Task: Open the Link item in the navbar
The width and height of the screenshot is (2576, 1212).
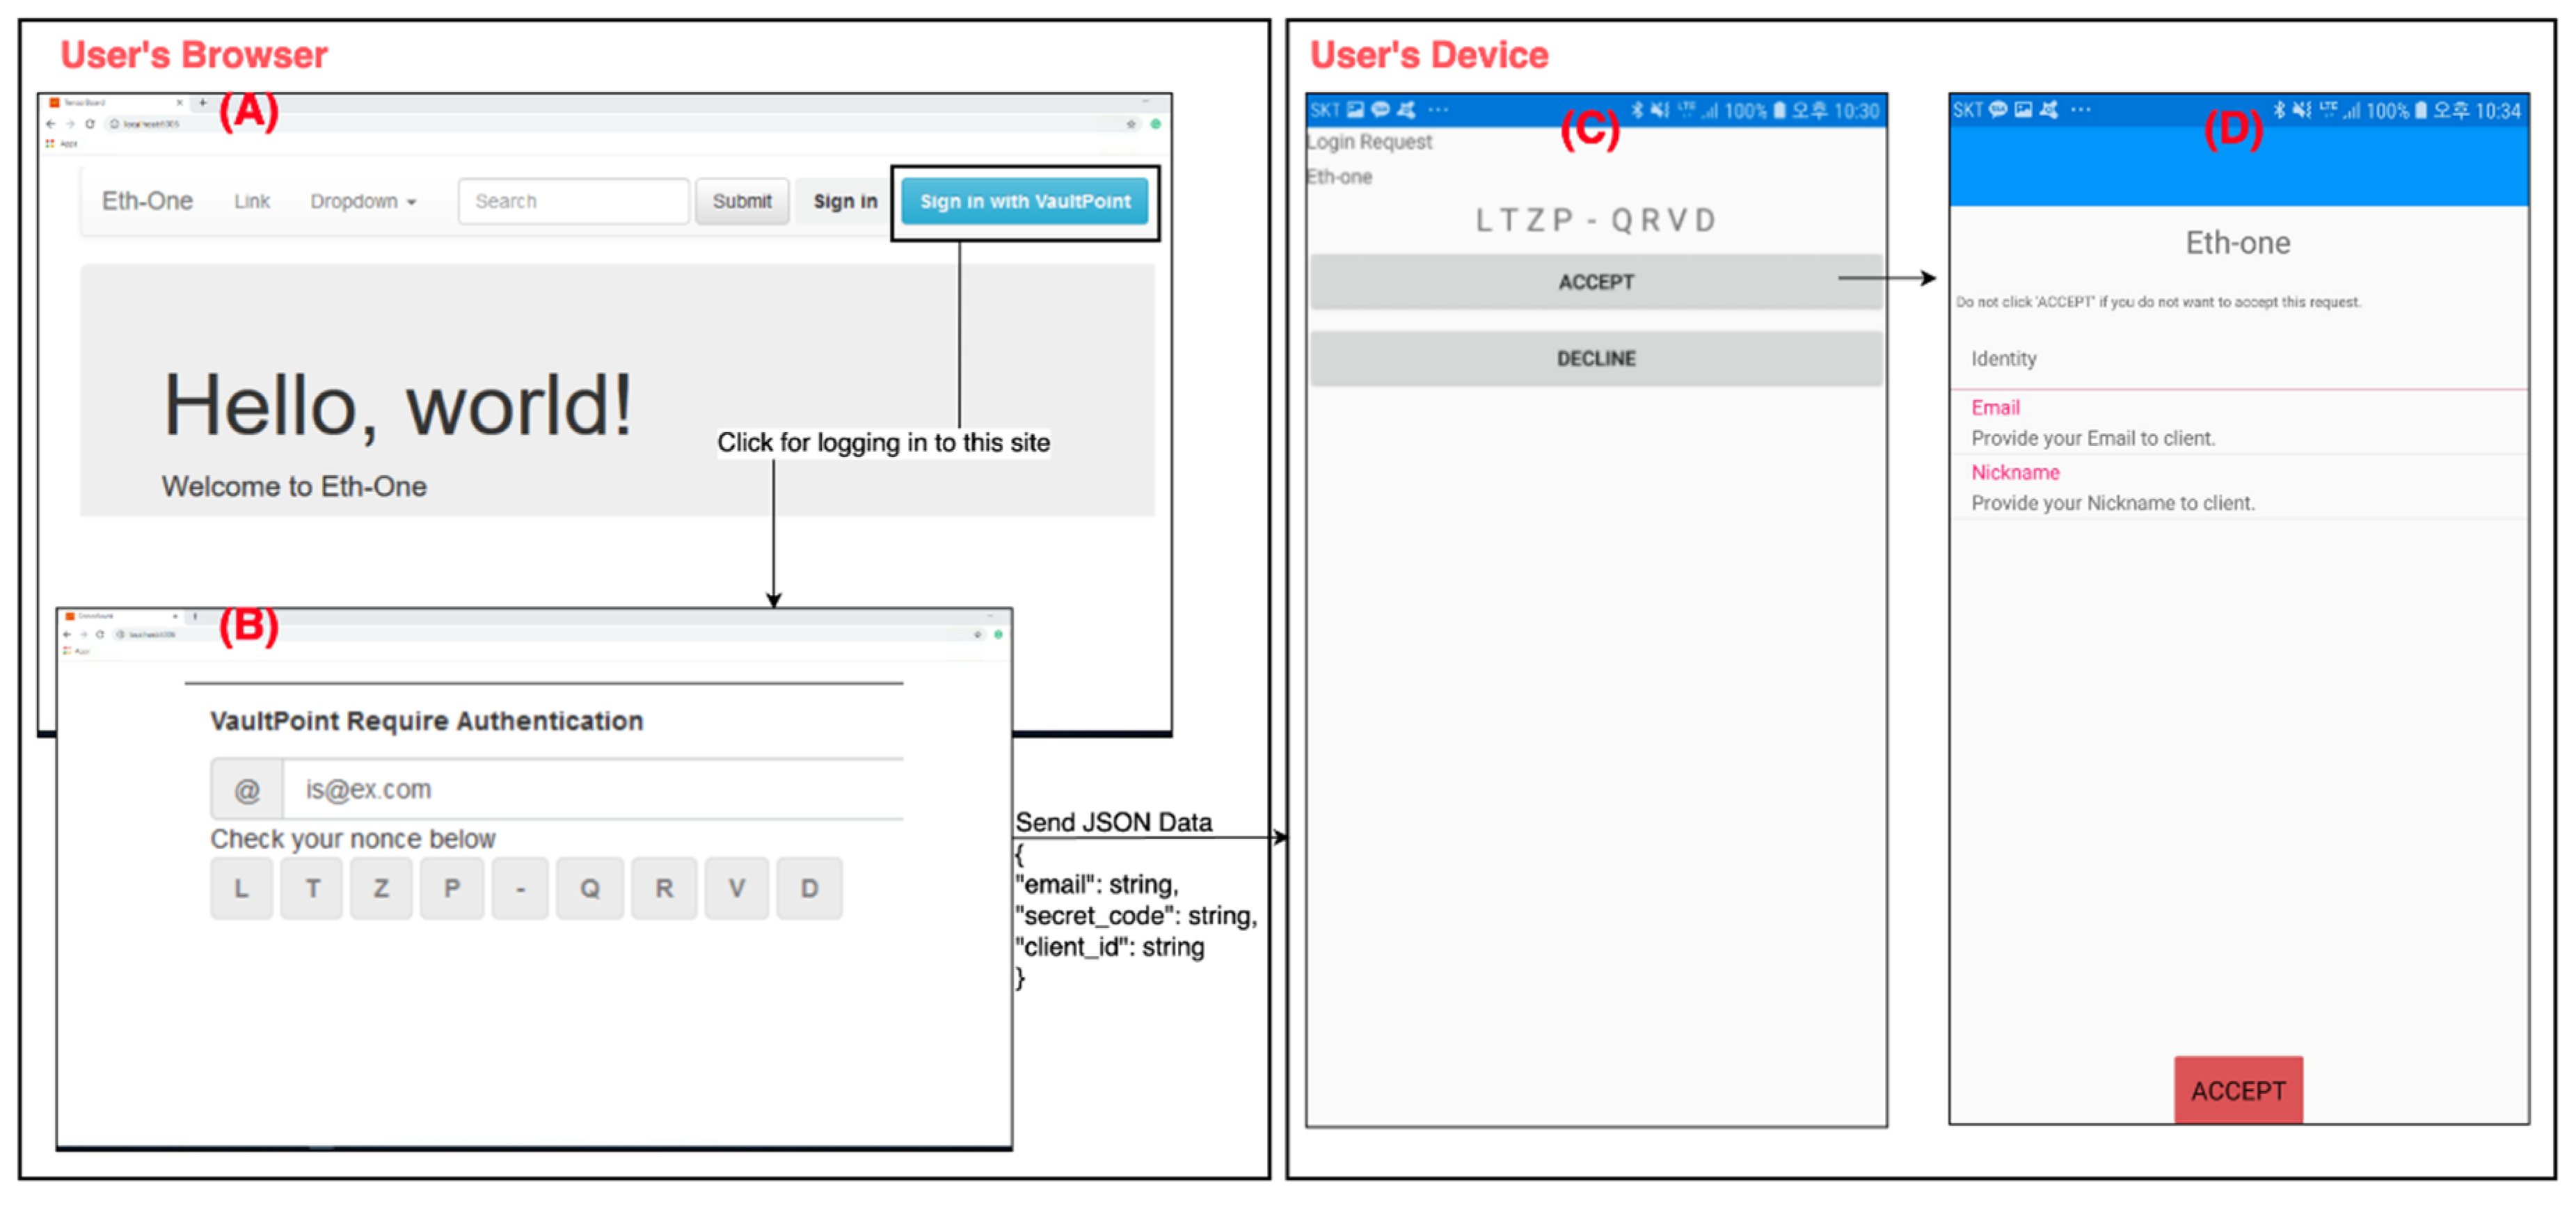Action: tap(252, 202)
